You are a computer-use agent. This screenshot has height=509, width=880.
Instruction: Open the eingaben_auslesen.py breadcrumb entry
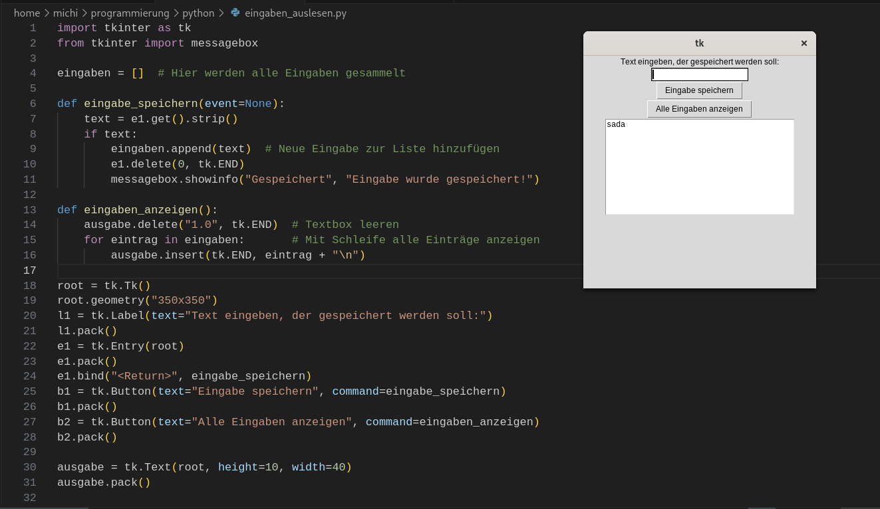(x=295, y=13)
